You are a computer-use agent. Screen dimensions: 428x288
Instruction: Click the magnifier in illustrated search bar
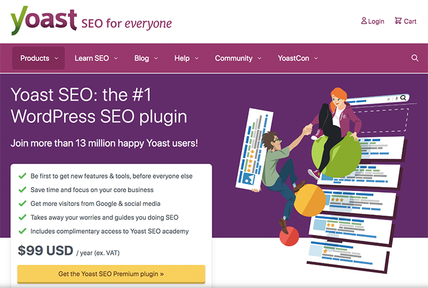tap(403, 98)
